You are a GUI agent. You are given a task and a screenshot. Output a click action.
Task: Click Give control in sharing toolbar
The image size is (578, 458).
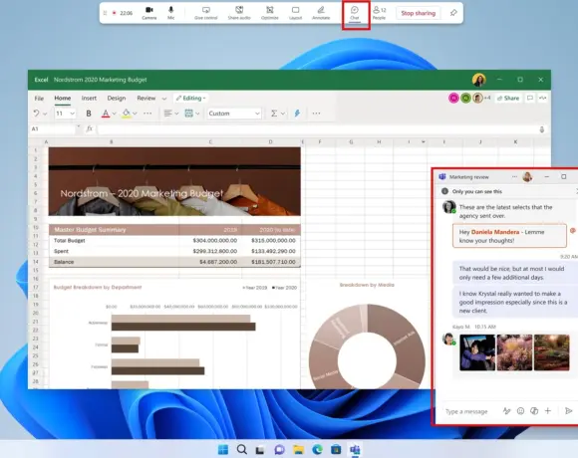pos(206,13)
